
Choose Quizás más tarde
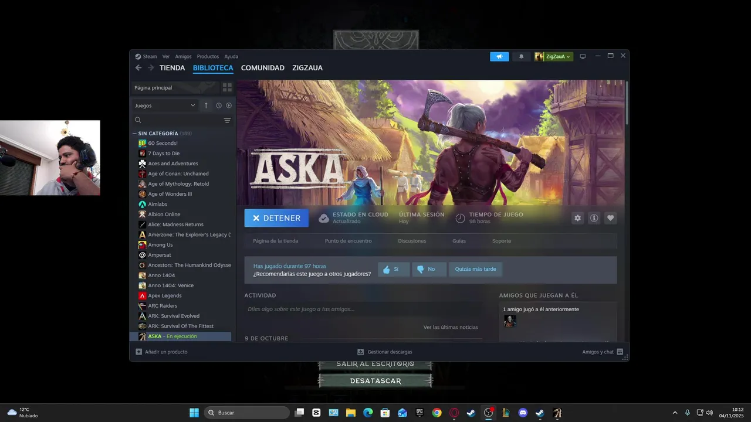coord(475,270)
